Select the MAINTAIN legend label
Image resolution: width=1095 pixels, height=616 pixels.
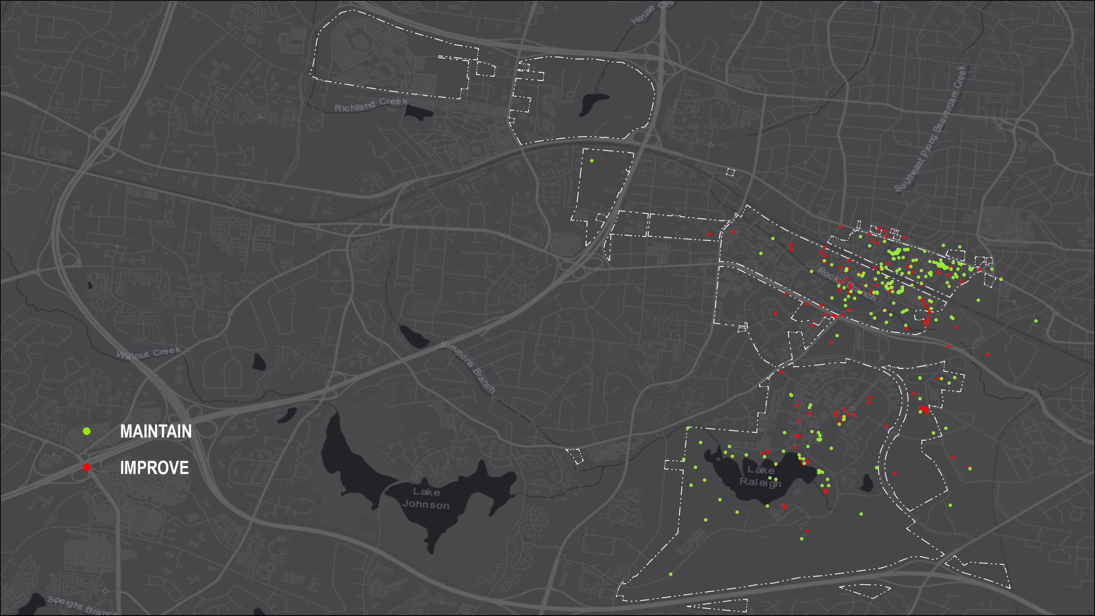(155, 431)
